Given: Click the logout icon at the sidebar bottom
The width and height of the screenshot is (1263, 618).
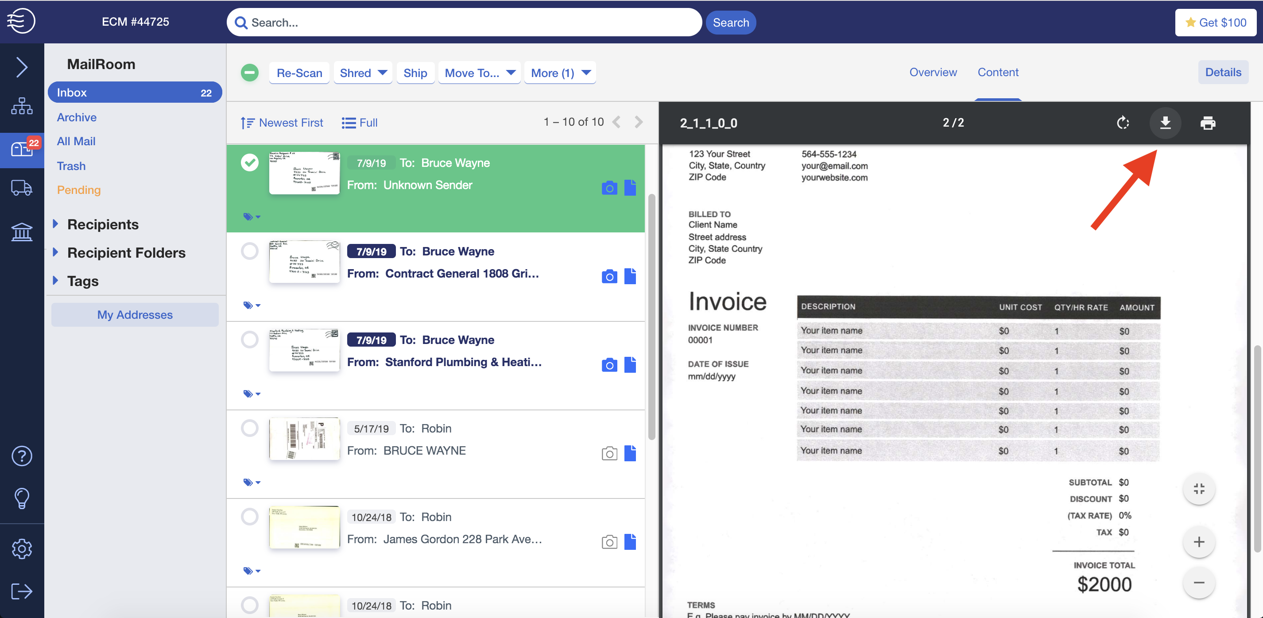Looking at the screenshot, I should (x=22, y=591).
